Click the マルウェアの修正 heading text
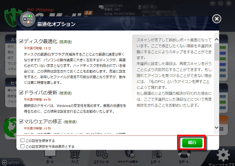Viewport: 235px width, 166px height. click(x=43, y=121)
